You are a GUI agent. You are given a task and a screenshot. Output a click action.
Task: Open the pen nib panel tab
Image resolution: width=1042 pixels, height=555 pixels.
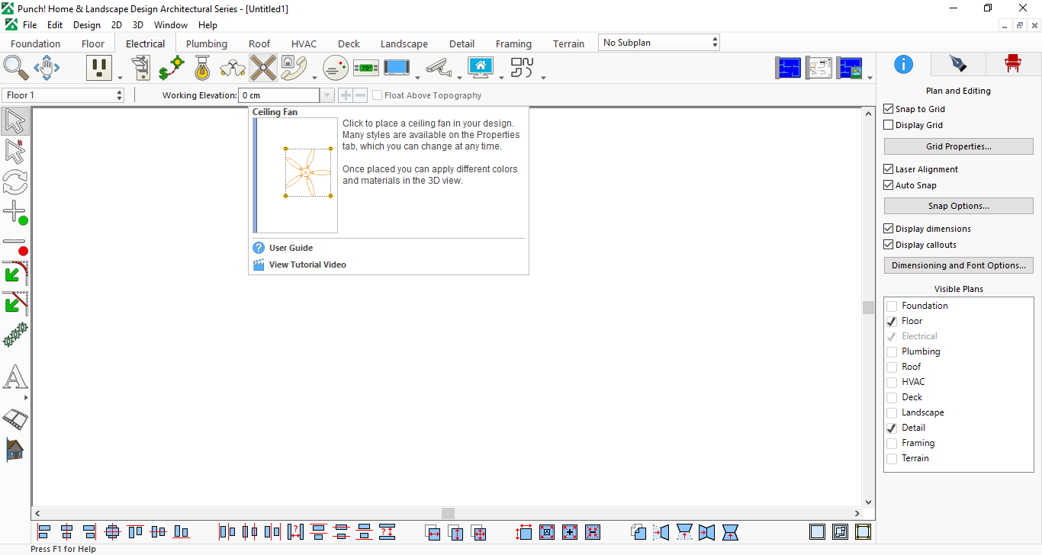[x=957, y=64]
